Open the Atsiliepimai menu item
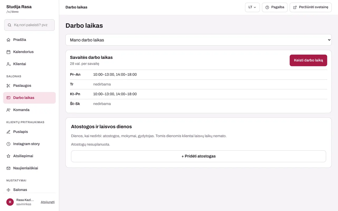The height and width of the screenshot is (211, 338). 29,156
